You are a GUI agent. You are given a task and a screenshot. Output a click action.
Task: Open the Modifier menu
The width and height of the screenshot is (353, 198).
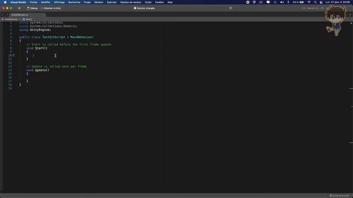coord(46,2)
